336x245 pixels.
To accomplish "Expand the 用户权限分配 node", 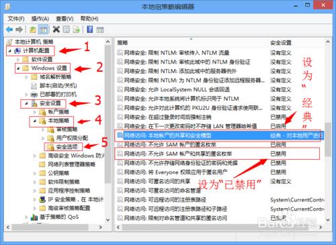I will tap(43, 138).
